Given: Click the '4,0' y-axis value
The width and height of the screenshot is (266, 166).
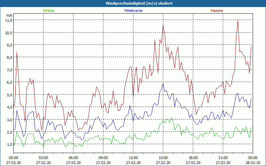Looking at the screenshot, I should pos(10,107).
